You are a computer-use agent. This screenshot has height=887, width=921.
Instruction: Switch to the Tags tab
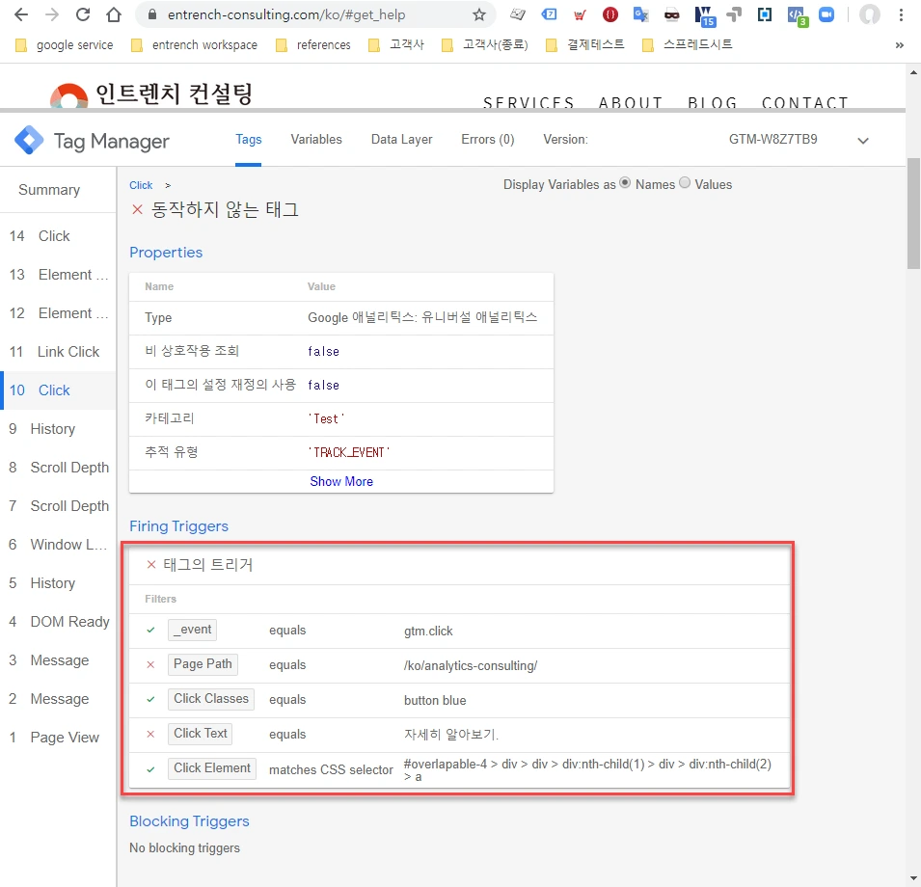[x=249, y=140]
